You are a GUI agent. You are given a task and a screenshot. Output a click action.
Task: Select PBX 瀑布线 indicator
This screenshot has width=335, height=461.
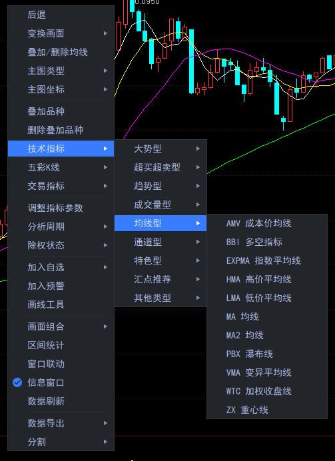pos(267,354)
